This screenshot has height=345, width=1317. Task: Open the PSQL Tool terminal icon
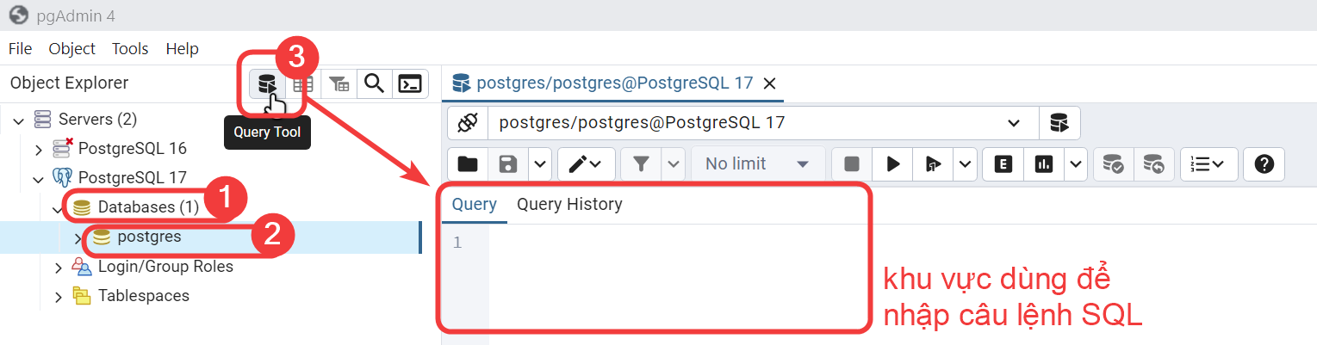[x=411, y=83]
